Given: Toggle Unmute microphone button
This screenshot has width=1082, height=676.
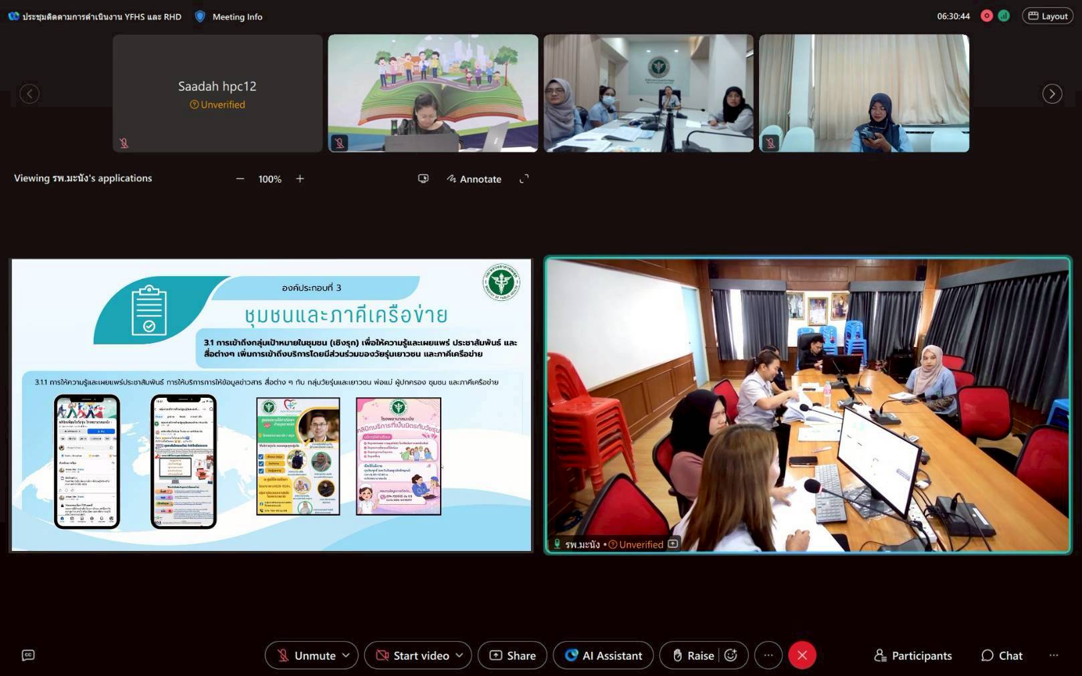Looking at the screenshot, I should click(306, 655).
